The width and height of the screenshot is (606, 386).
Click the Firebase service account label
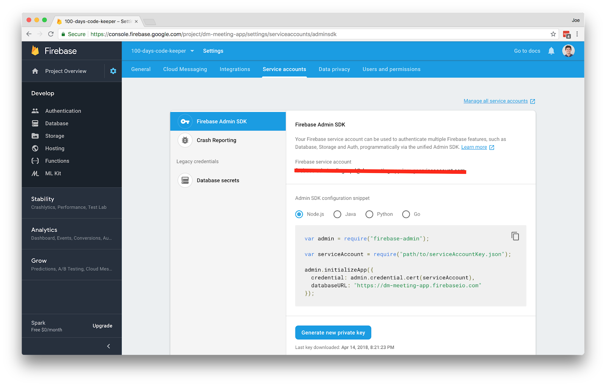pyautogui.click(x=323, y=162)
